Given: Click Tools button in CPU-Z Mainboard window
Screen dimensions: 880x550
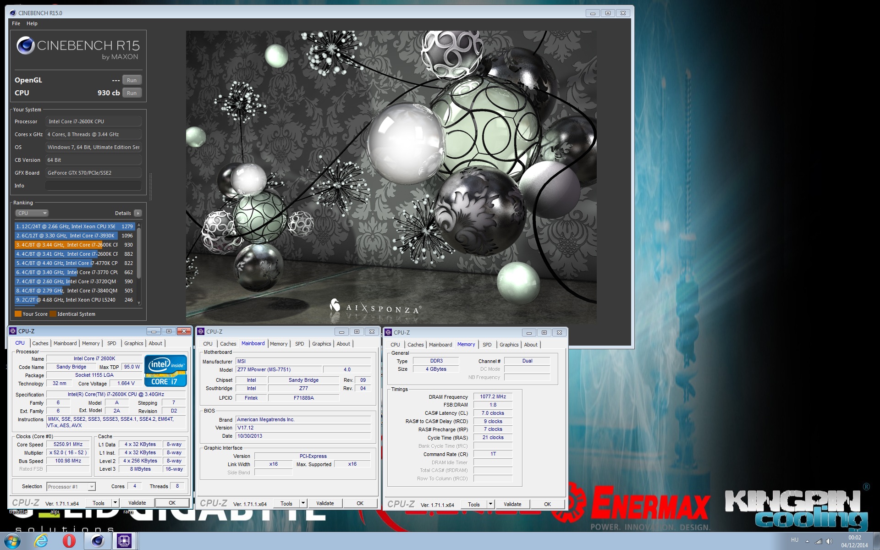Looking at the screenshot, I should pos(286,503).
